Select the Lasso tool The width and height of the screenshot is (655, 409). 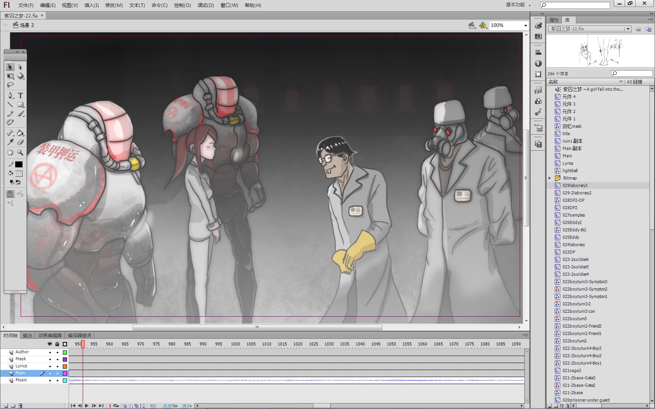tap(10, 85)
